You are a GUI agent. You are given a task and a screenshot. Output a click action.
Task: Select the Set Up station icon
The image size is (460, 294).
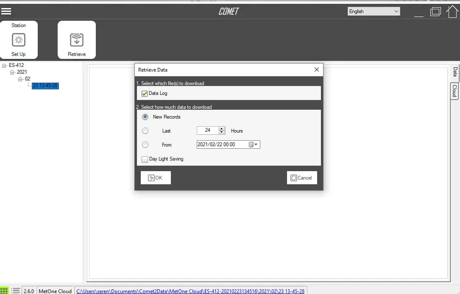(20, 39)
